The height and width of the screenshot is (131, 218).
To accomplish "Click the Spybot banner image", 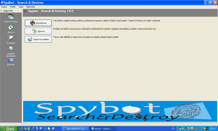I will (120, 111).
